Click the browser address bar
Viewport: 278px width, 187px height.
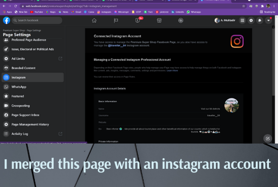131,6
